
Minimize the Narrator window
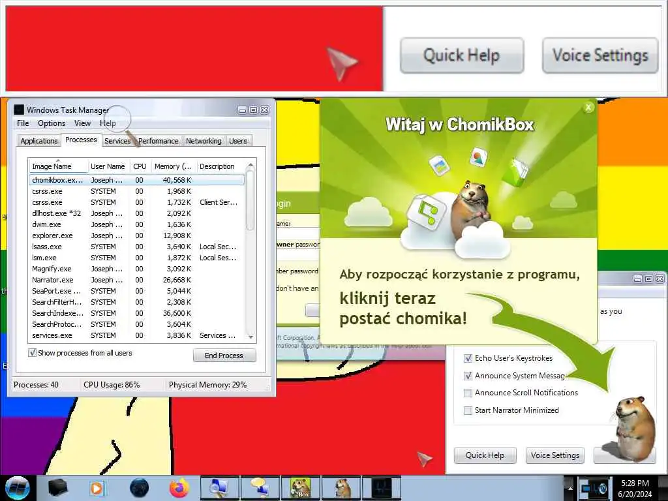coord(638,279)
